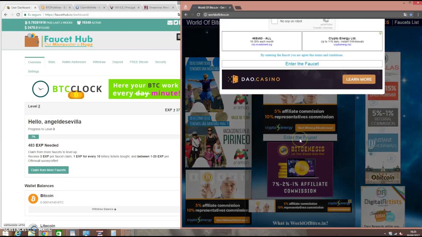Click the volume icon in the system tray
Screen dimensions: 422x237
[x=402, y=233]
